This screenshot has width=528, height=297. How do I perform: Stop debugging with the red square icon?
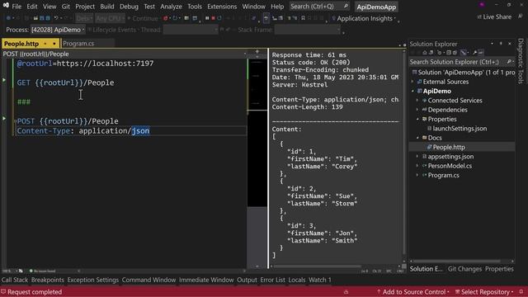tap(213, 18)
